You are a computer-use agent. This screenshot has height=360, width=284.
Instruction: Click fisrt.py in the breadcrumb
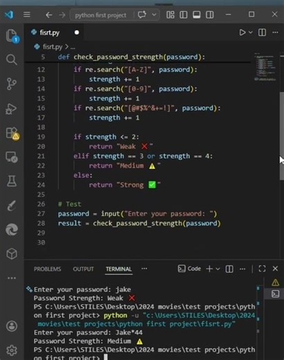pos(53,47)
